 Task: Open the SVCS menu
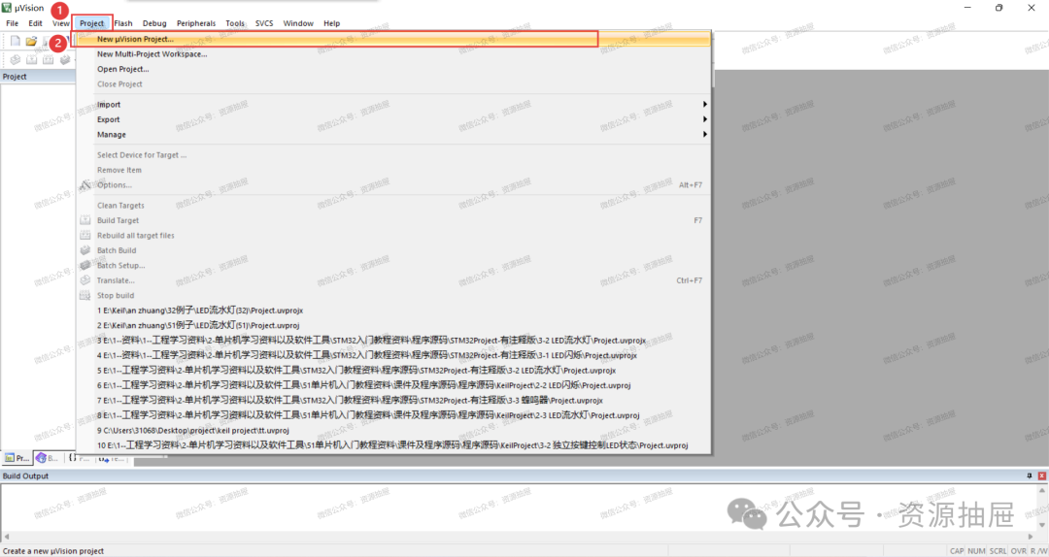tap(264, 23)
